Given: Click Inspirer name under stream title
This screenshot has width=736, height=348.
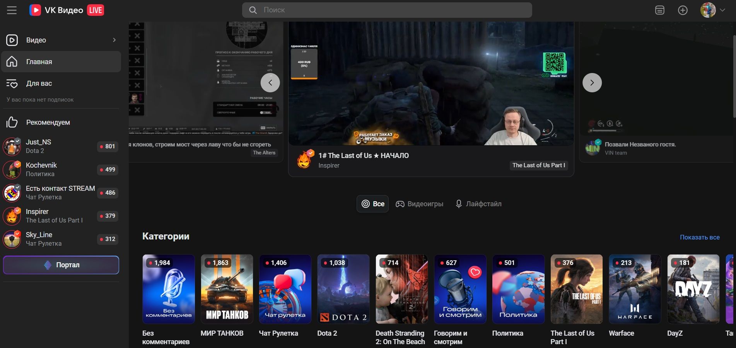Looking at the screenshot, I should click(x=329, y=165).
